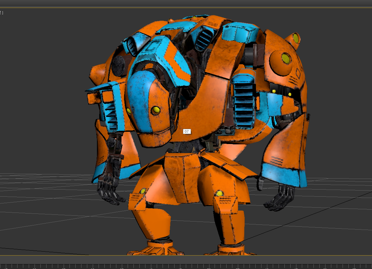The width and height of the screenshot is (372, 269).
Task: Pick the yellow knee light on the right leg
Action: coord(219,194)
